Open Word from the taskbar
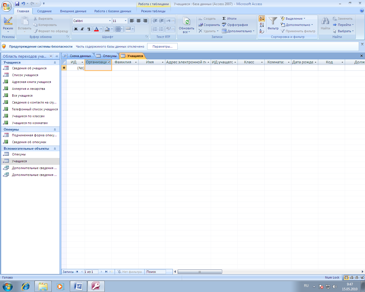The image size is (365, 292). pyautogui.click(x=78, y=286)
